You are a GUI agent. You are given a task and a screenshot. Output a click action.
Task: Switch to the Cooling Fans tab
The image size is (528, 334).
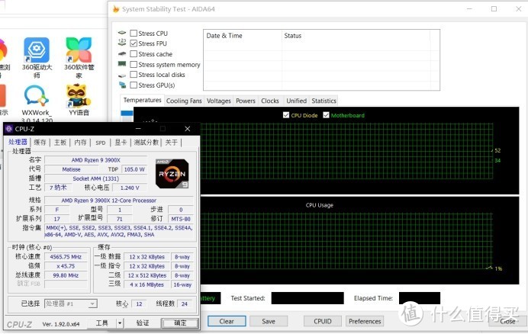(x=184, y=101)
